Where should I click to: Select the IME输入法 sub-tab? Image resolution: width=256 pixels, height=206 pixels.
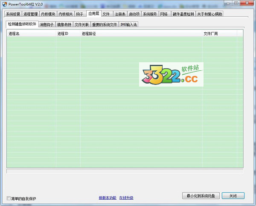coord(128,25)
